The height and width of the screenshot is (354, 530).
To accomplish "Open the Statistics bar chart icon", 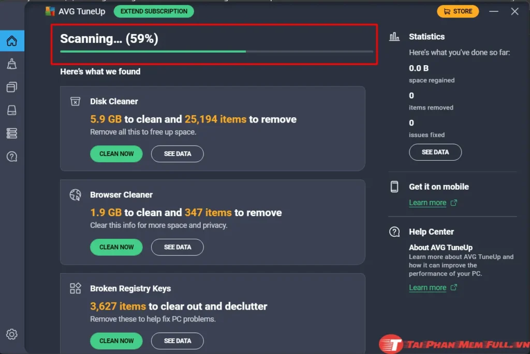I will coord(394,37).
